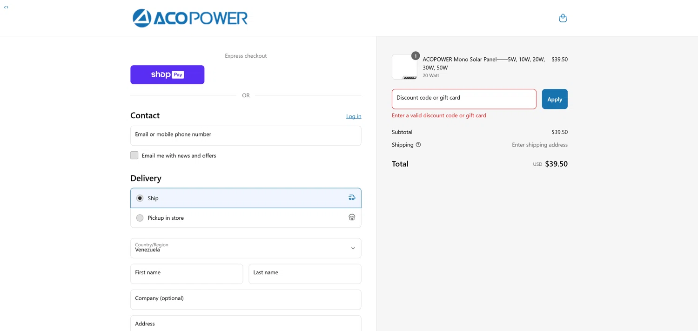Click the bold total amount $39.50

[x=556, y=164]
